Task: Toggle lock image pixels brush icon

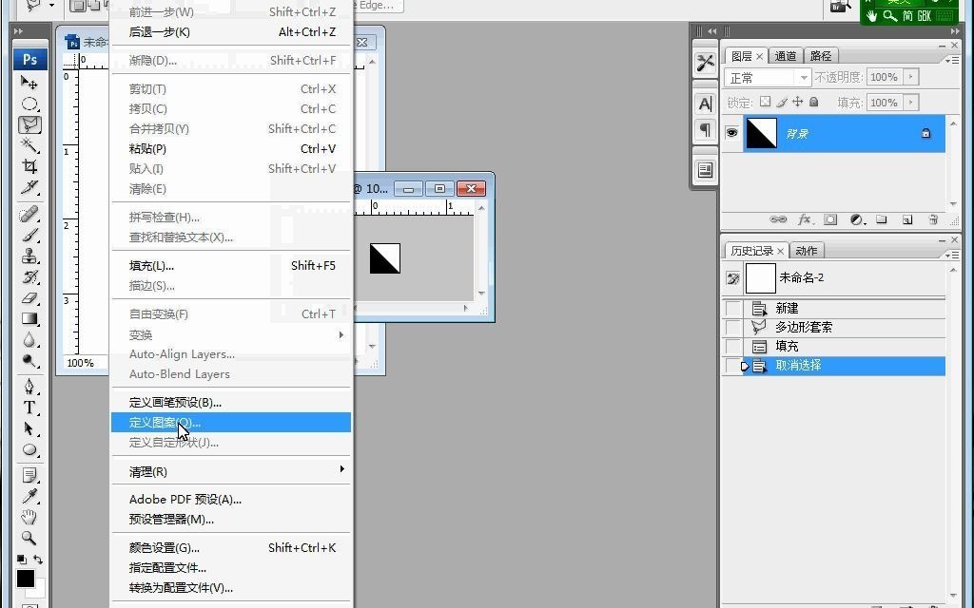Action: pyautogui.click(x=782, y=102)
